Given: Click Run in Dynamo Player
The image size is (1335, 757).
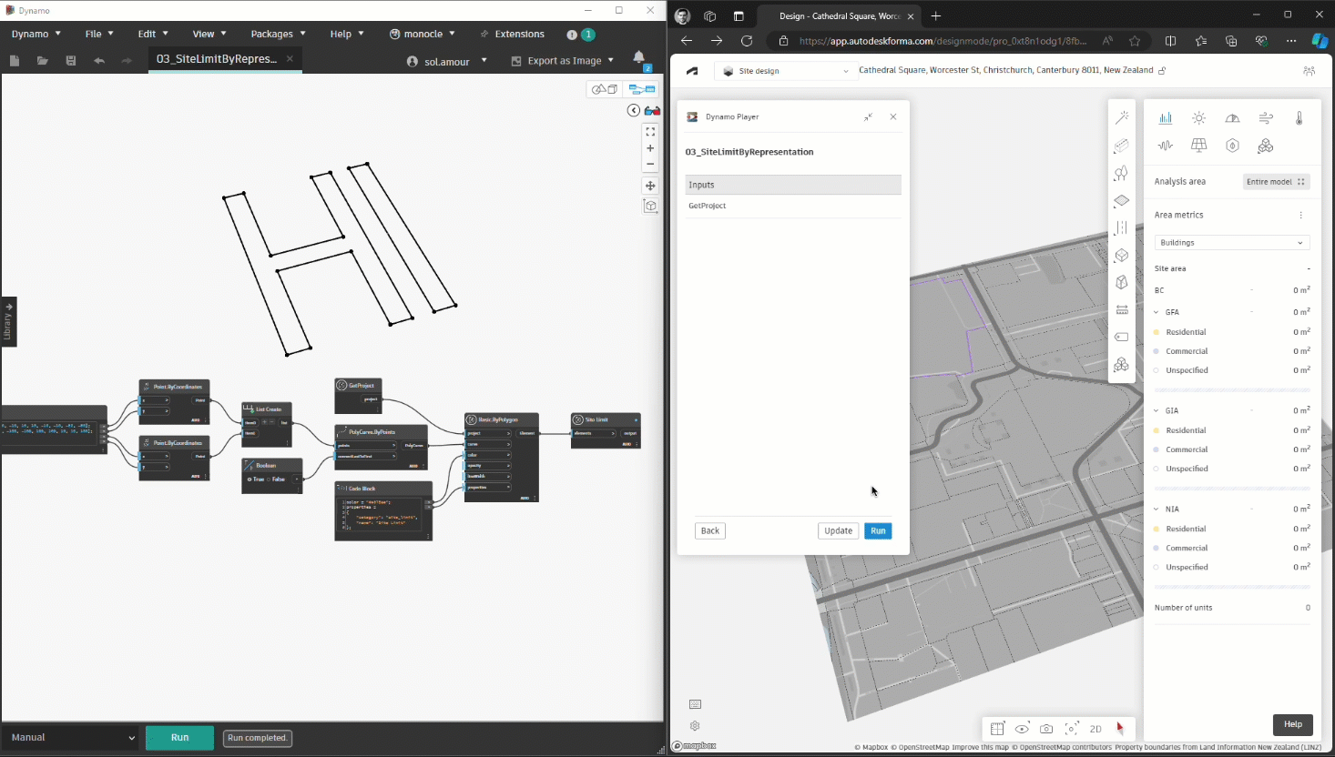Looking at the screenshot, I should [x=877, y=531].
